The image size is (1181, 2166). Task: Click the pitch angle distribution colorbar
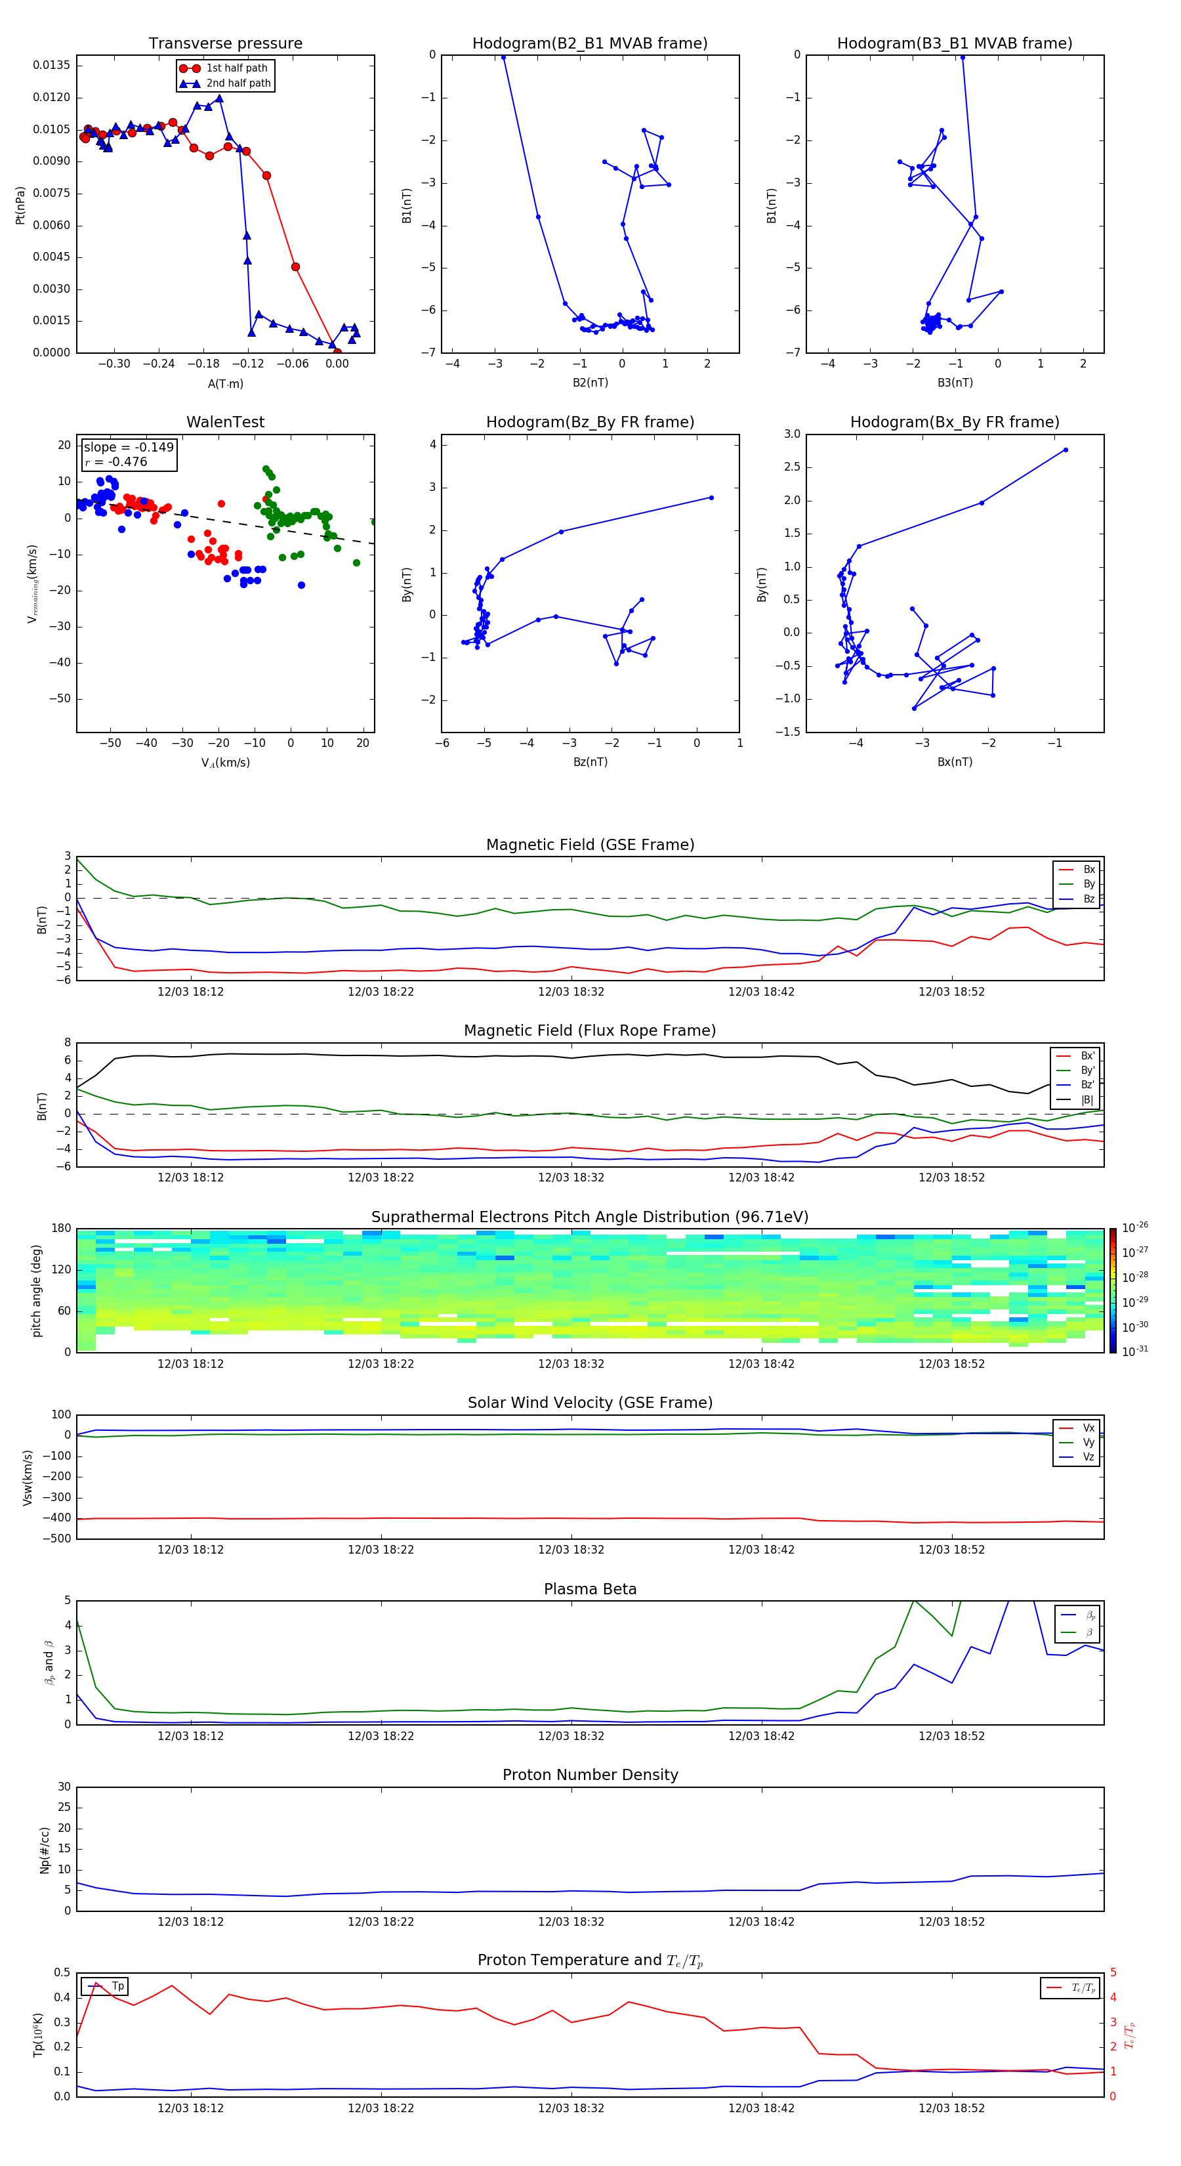pos(1112,1290)
